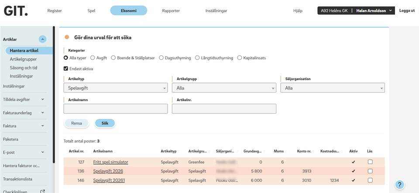Open the help question mark bubble
The width and height of the screenshot is (419, 193).
(400, 185)
